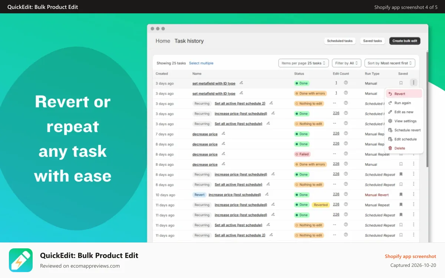This screenshot has height=278, width=445.
Task: Click pencil icon on the 10 days ago Revert row
Action: [x=267, y=194]
